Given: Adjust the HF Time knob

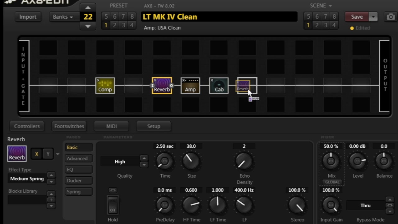Looking at the screenshot, I should [191, 205].
